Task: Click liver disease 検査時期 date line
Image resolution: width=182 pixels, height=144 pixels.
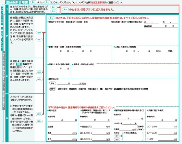Action: point(162,120)
